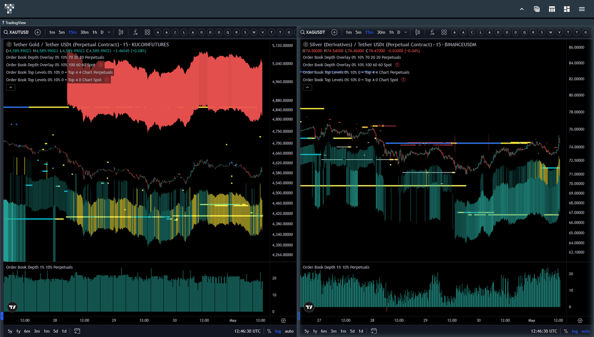Open XAGUSDT symbol search
This screenshot has width=594, height=337.
click(313, 32)
